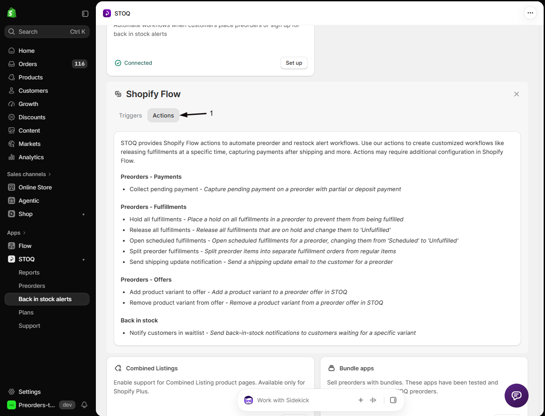Screen dimensions: 545x416
Task: Open the purple chat support bubble
Action: 517,396
